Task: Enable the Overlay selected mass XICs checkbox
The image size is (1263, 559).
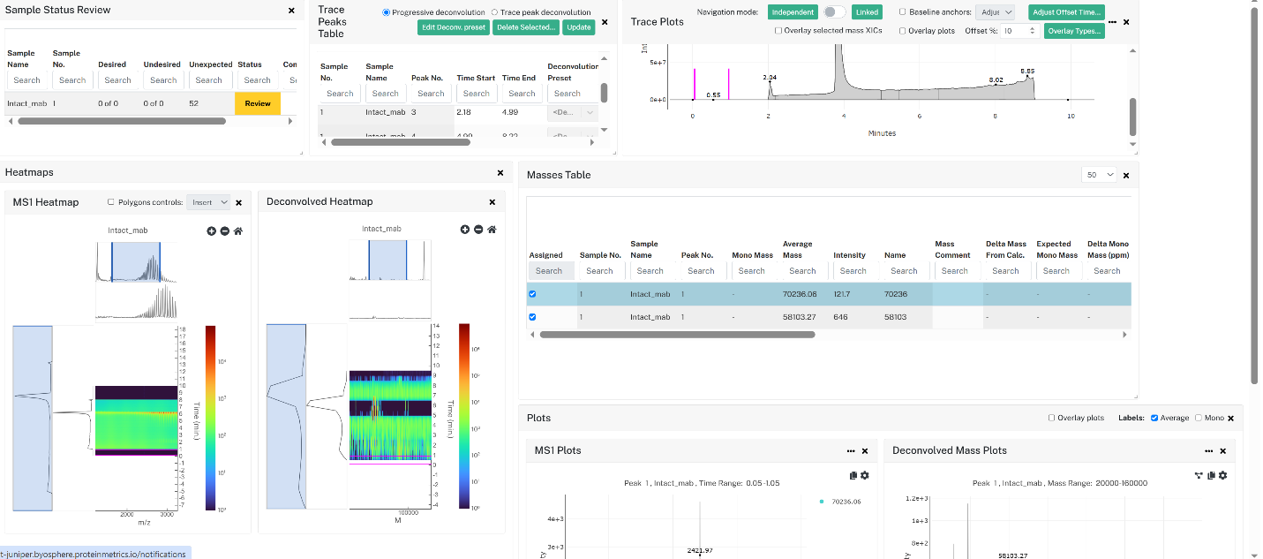Action: (x=778, y=30)
